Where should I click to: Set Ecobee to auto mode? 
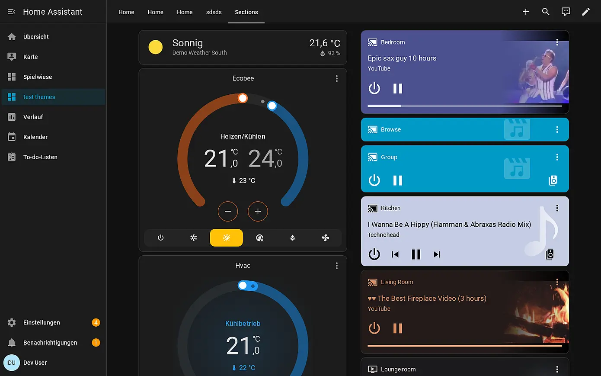(x=259, y=238)
